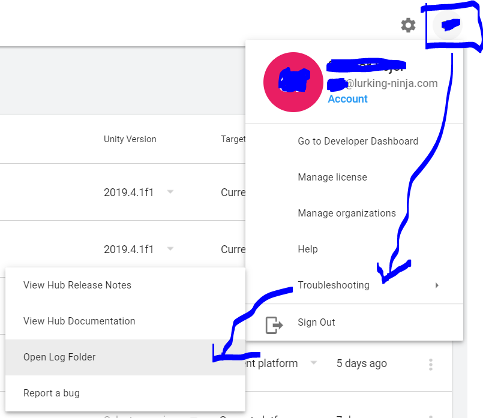Sign Out of the Unity account
Viewport: 483px width, 418px height.
tap(316, 323)
